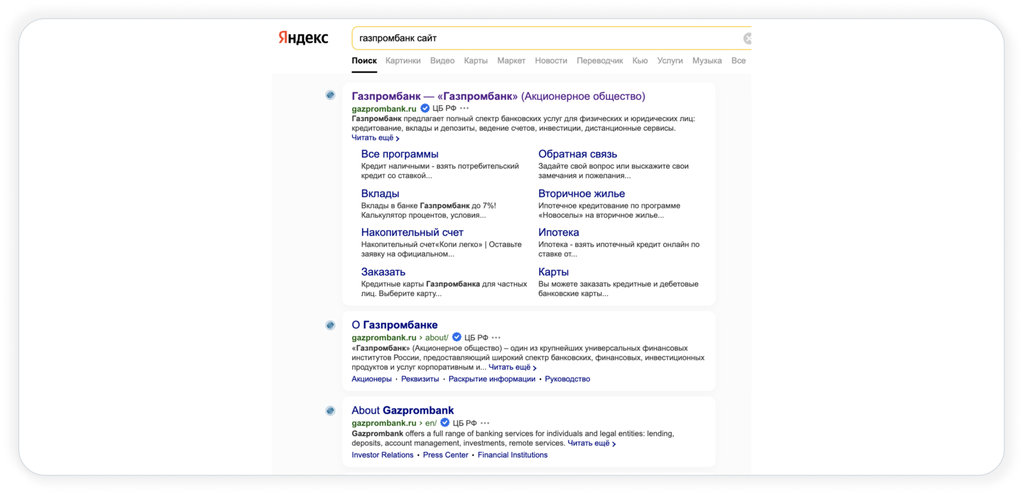1023x494 pixels.
Task: Open the Вклады sitelink
Action: tap(380, 194)
